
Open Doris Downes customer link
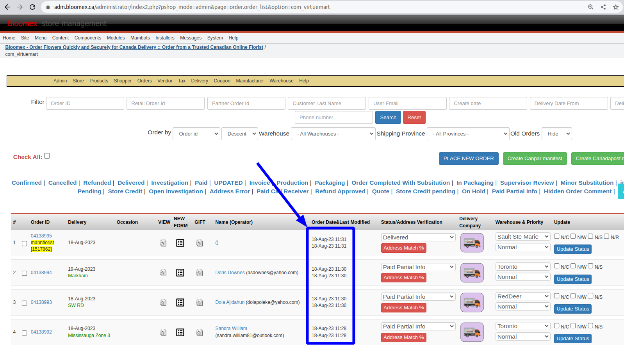pos(230,273)
